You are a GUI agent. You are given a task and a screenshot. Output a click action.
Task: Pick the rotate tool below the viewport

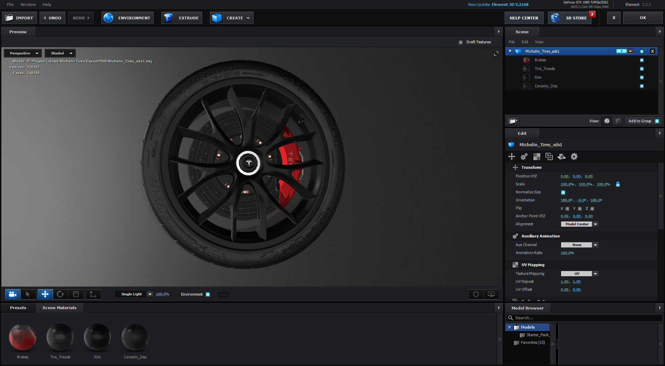(x=60, y=294)
